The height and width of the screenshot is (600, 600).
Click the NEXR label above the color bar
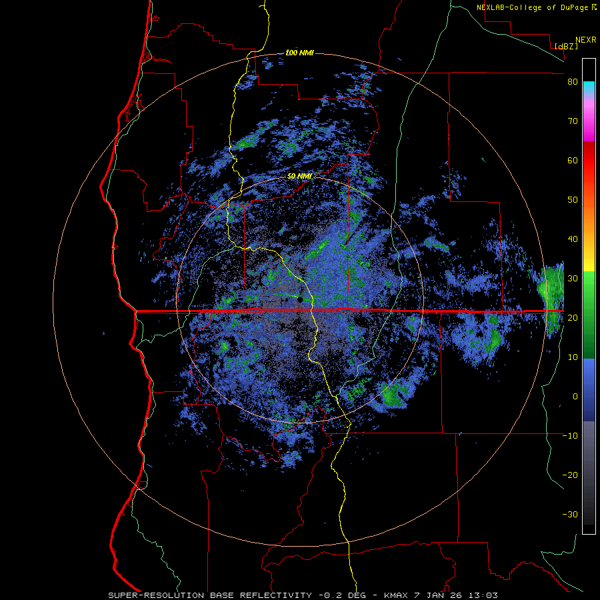(x=586, y=40)
